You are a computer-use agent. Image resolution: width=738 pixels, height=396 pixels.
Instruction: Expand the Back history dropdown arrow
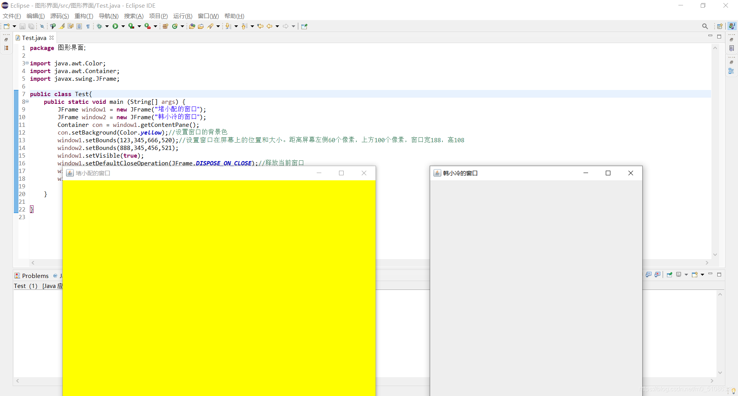coord(277,26)
